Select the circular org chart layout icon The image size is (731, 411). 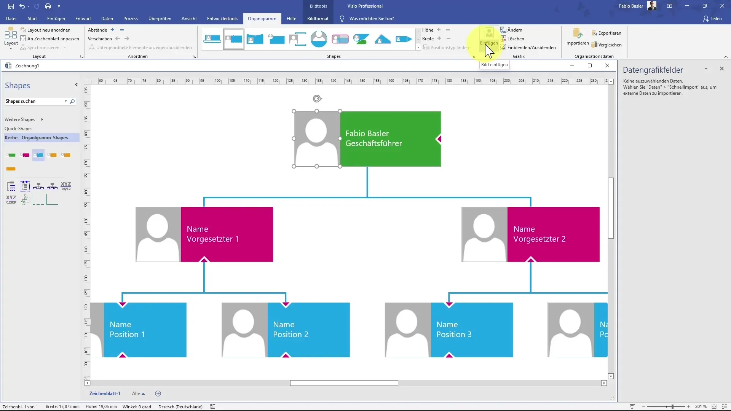click(x=319, y=39)
